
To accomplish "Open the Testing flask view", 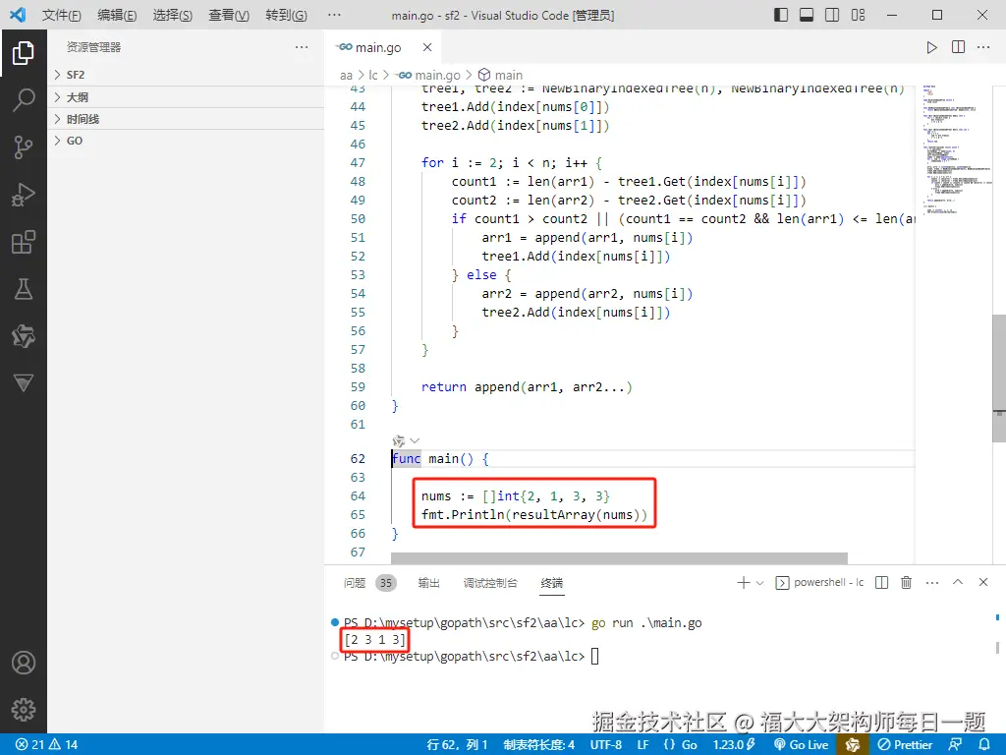I will [24, 289].
